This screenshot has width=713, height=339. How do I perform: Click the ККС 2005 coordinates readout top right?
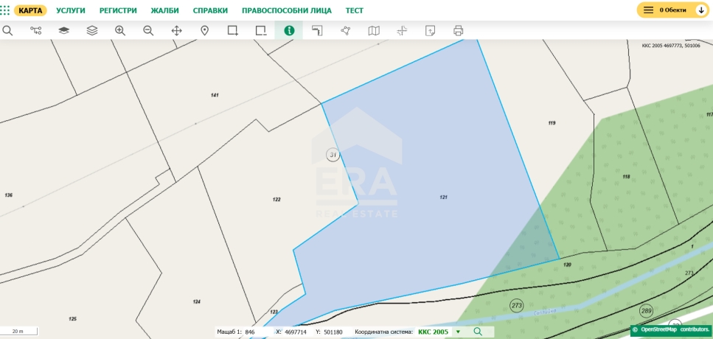[x=671, y=46]
